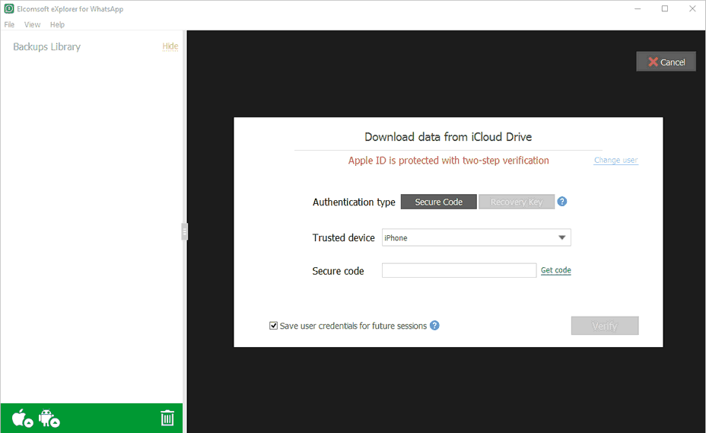Select Secure Code authentication type
Screen dimensions: 706x433
click(x=438, y=202)
